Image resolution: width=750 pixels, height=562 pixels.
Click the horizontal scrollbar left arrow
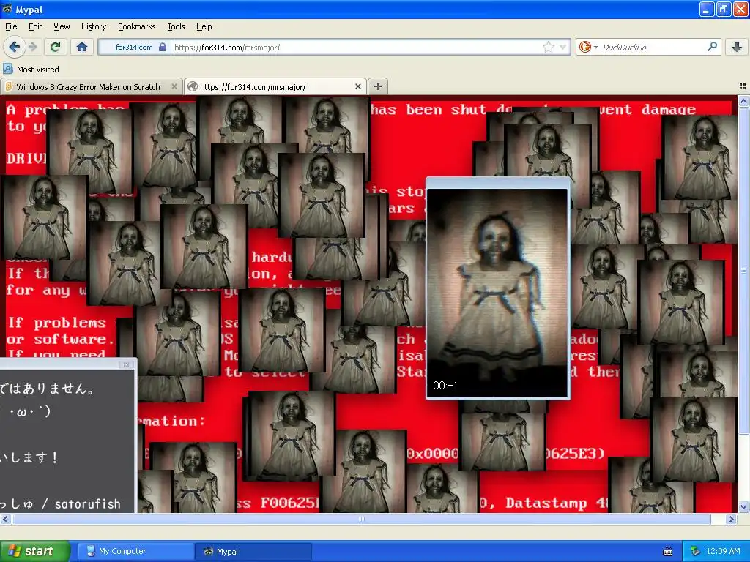5,519
